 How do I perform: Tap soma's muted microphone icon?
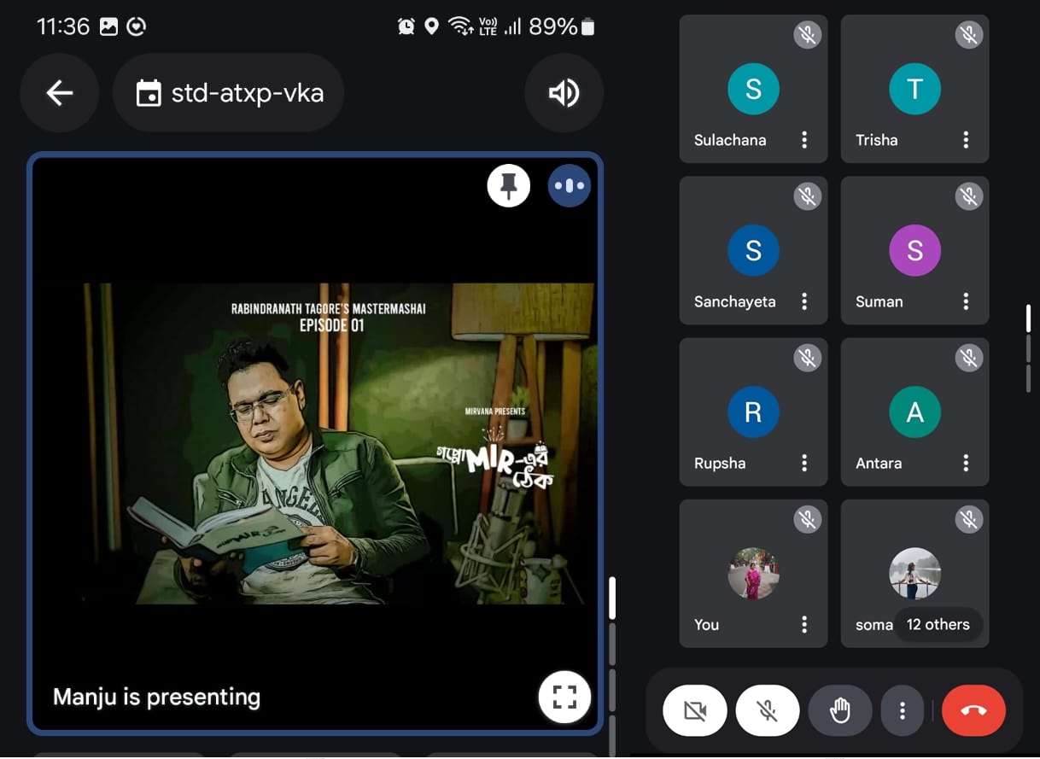[x=968, y=519]
